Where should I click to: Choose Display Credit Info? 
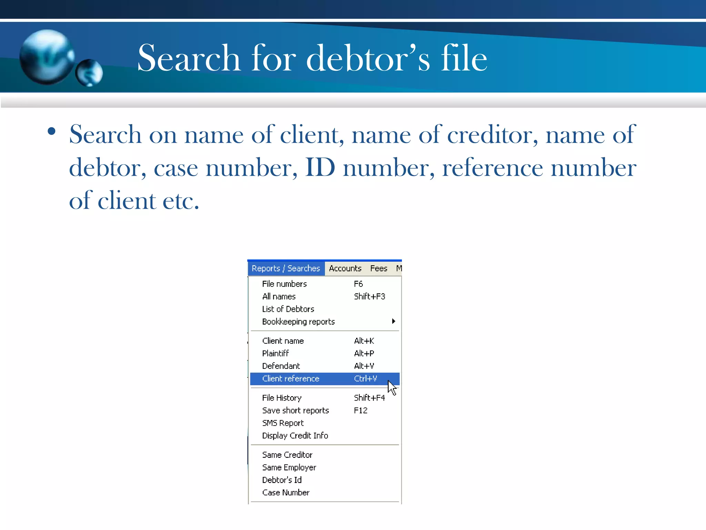click(x=295, y=436)
